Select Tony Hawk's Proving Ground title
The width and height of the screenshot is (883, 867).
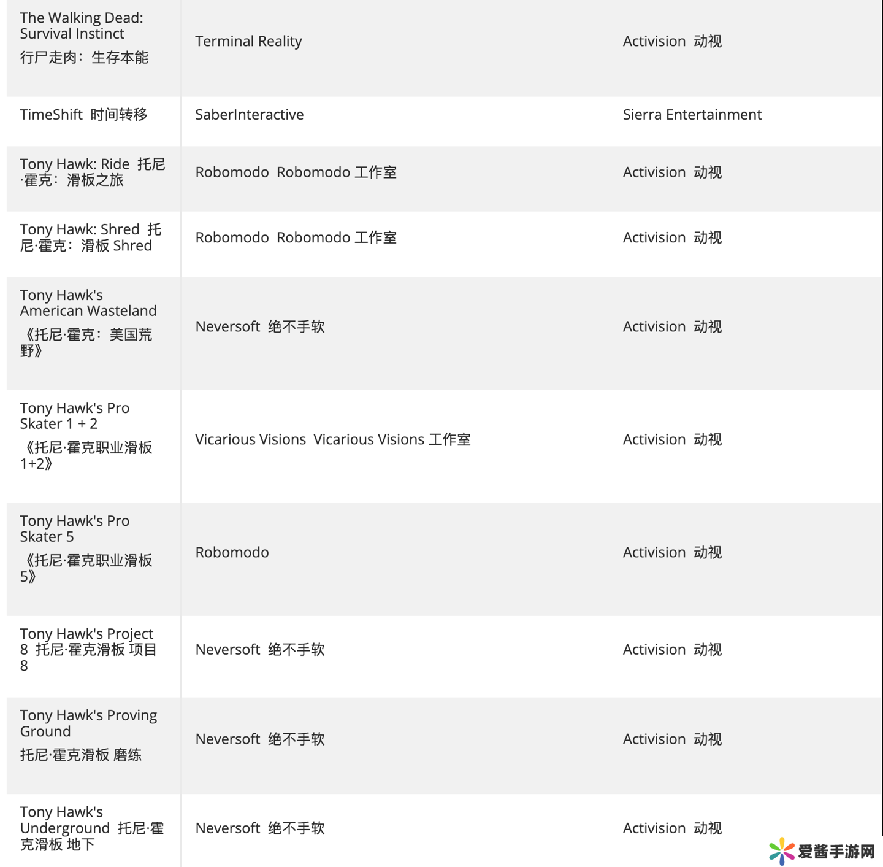88,723
